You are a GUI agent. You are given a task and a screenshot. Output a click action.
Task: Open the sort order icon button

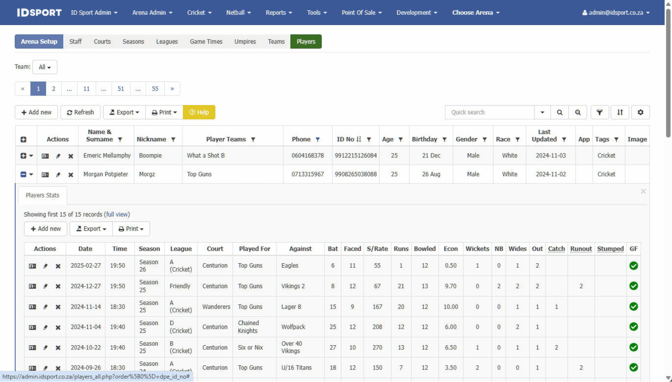(x=620, y=113)
